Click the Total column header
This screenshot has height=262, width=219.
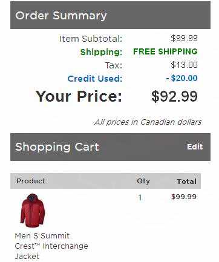click(x=186, y=182)
